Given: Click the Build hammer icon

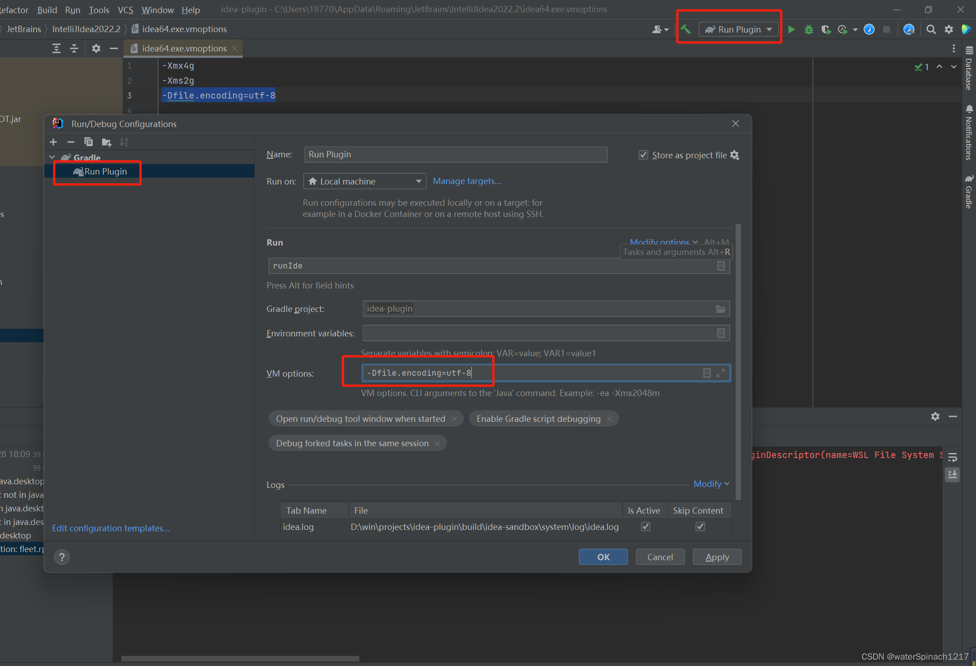Looking at the screenshot, I should 685,29.
